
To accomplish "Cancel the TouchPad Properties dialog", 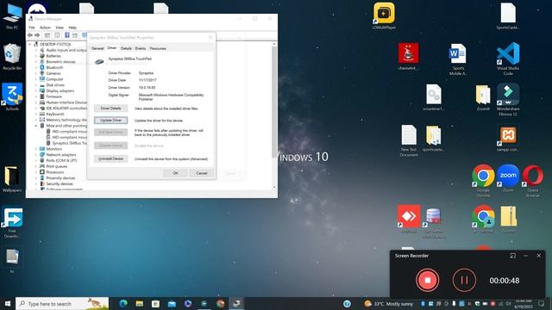I will [201, 173].
